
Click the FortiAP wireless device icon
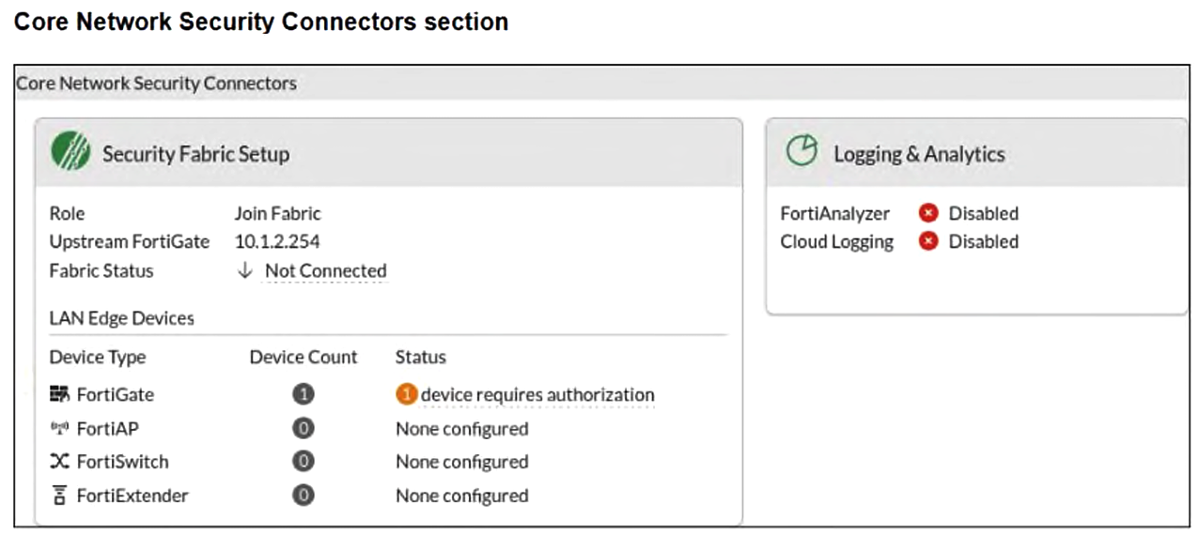[60, 429]
